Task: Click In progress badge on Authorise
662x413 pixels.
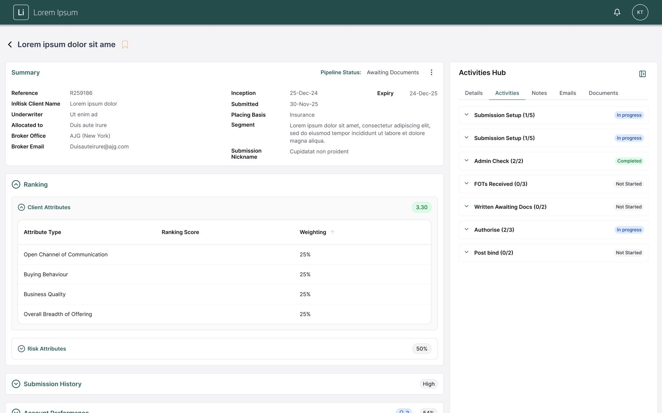Action: (629, 230)
